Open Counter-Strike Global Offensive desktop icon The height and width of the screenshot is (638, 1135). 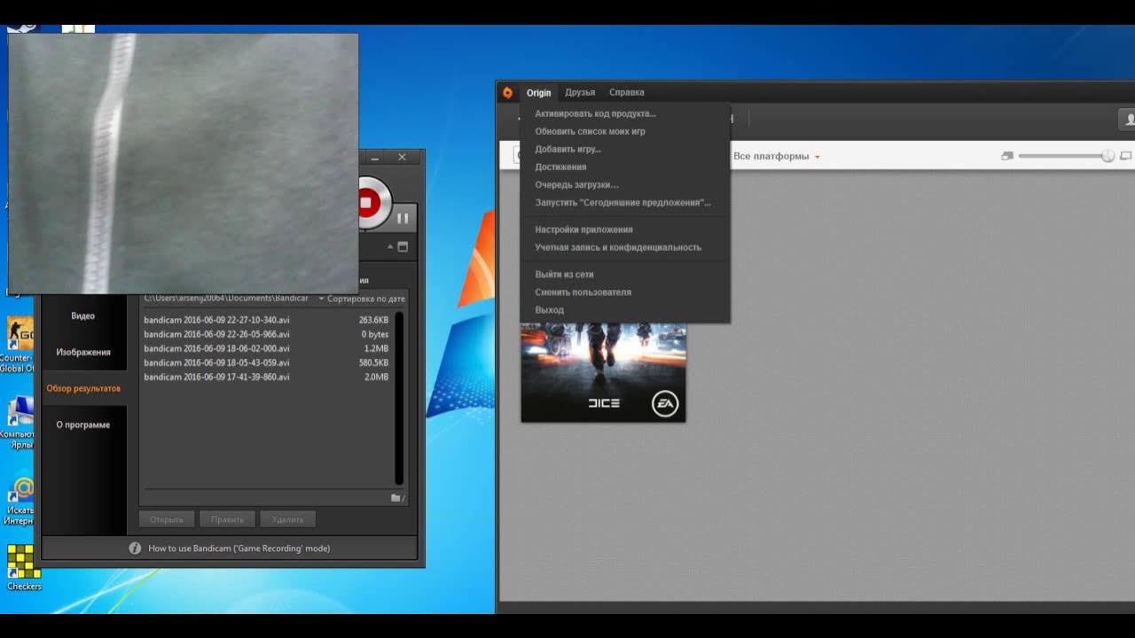pos(20,345)
